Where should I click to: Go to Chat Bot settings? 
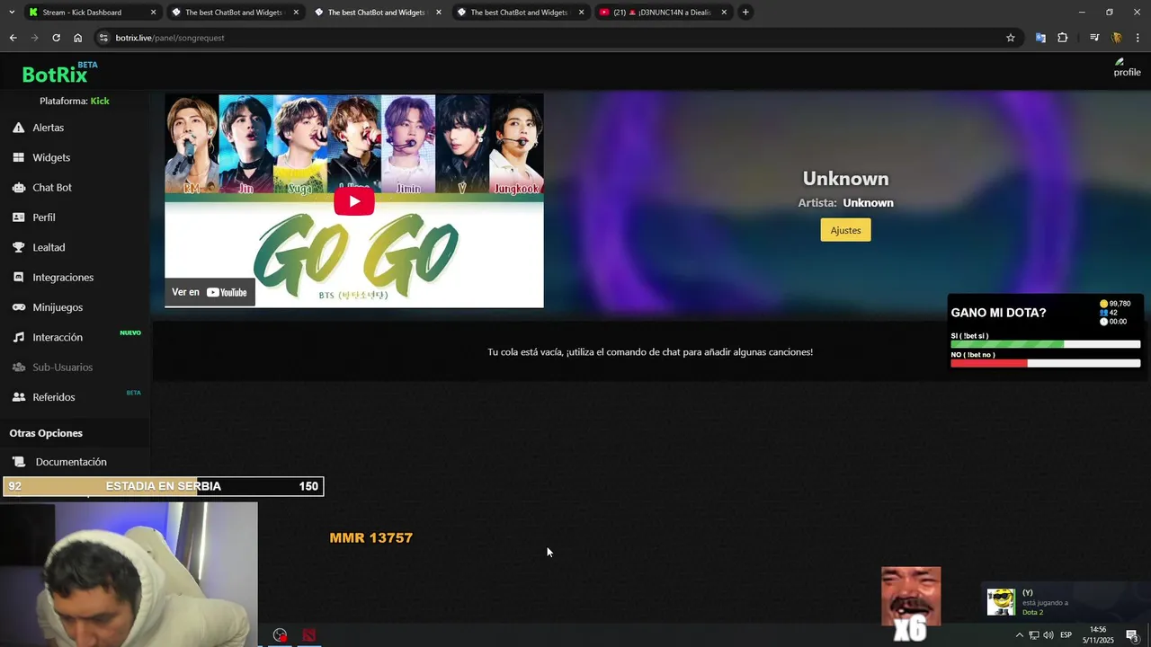(52, 188)
